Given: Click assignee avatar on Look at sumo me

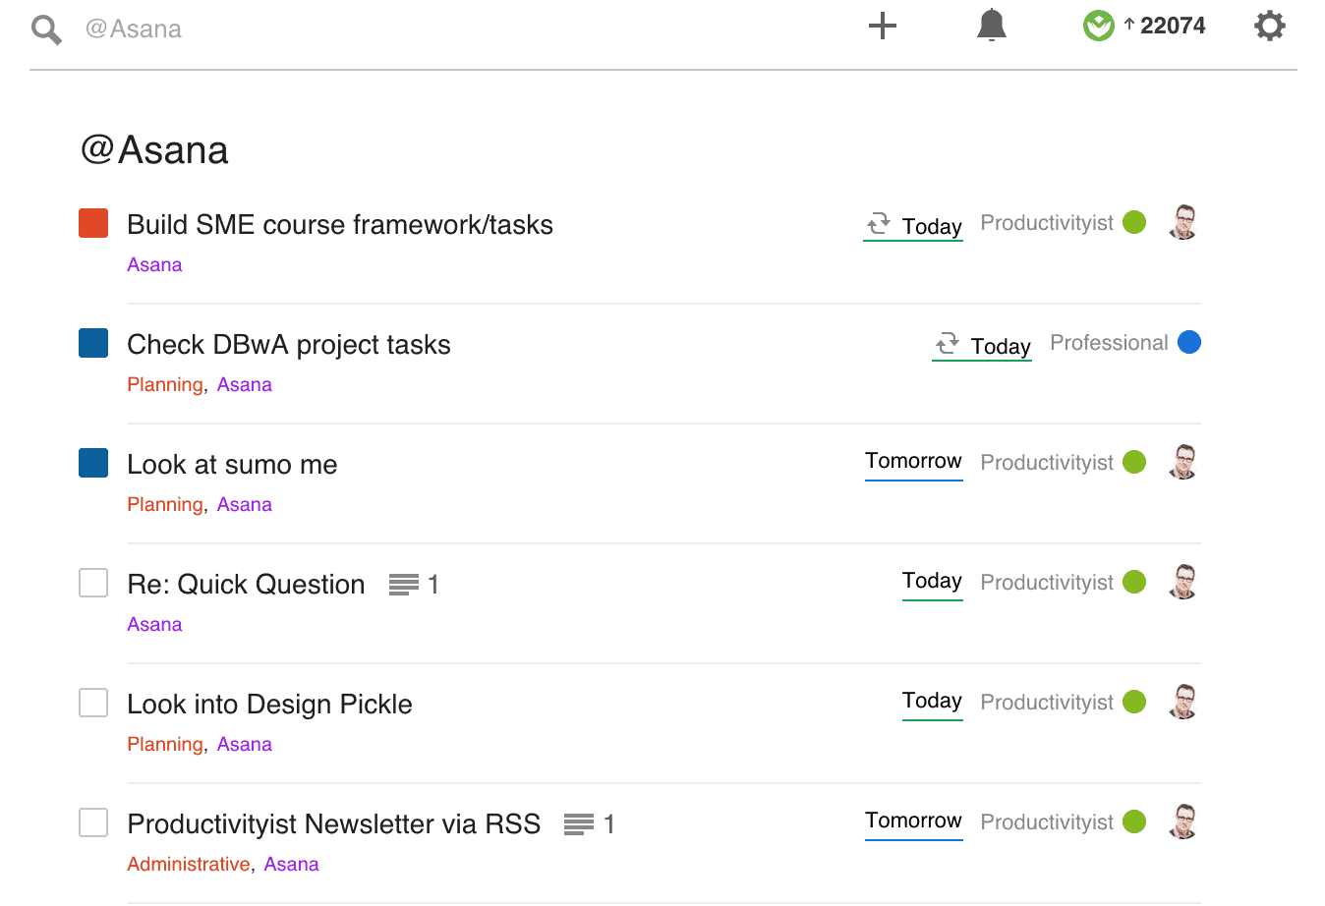Looking at the screenshot, I should (x=1184, y=462).
